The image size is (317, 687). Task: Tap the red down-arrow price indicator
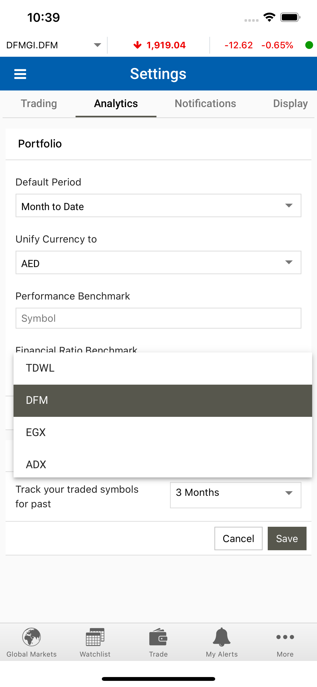(138, 45)
